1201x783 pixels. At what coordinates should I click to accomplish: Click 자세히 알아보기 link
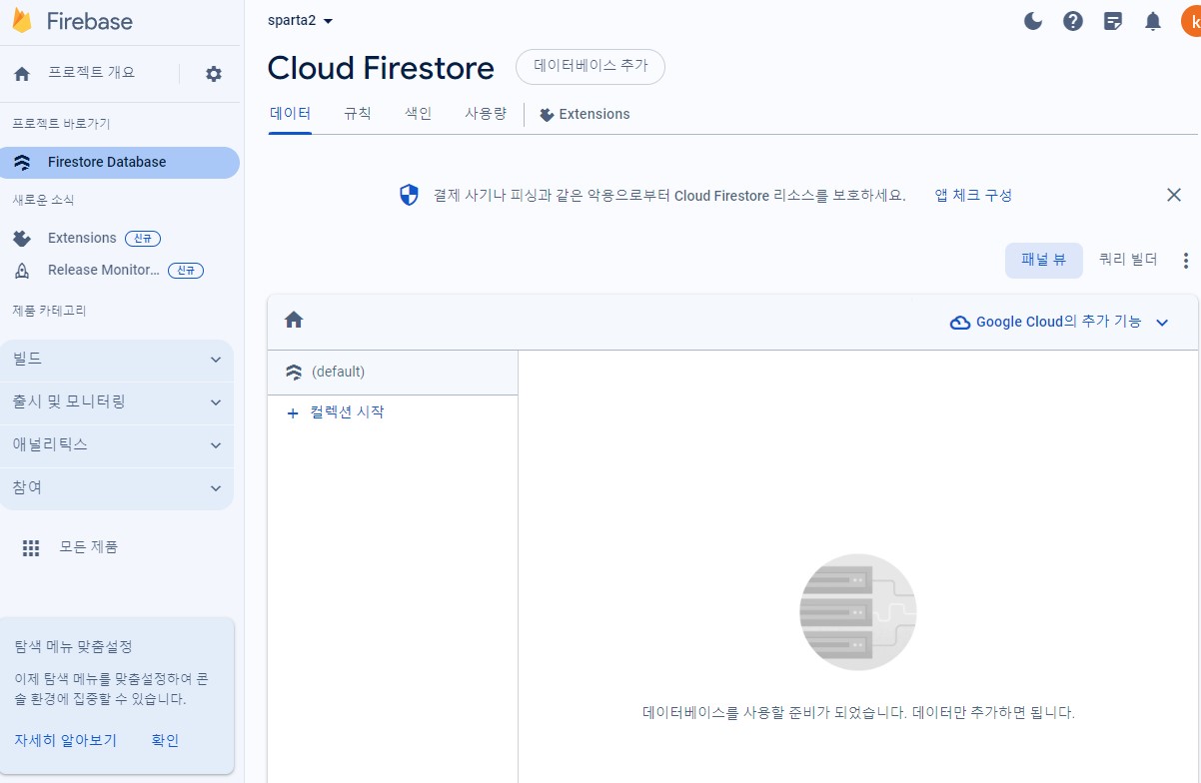[x=65, y=740]
